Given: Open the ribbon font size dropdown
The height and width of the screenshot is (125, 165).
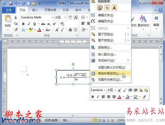Looking at the screenshot, I should pos(65,18).
